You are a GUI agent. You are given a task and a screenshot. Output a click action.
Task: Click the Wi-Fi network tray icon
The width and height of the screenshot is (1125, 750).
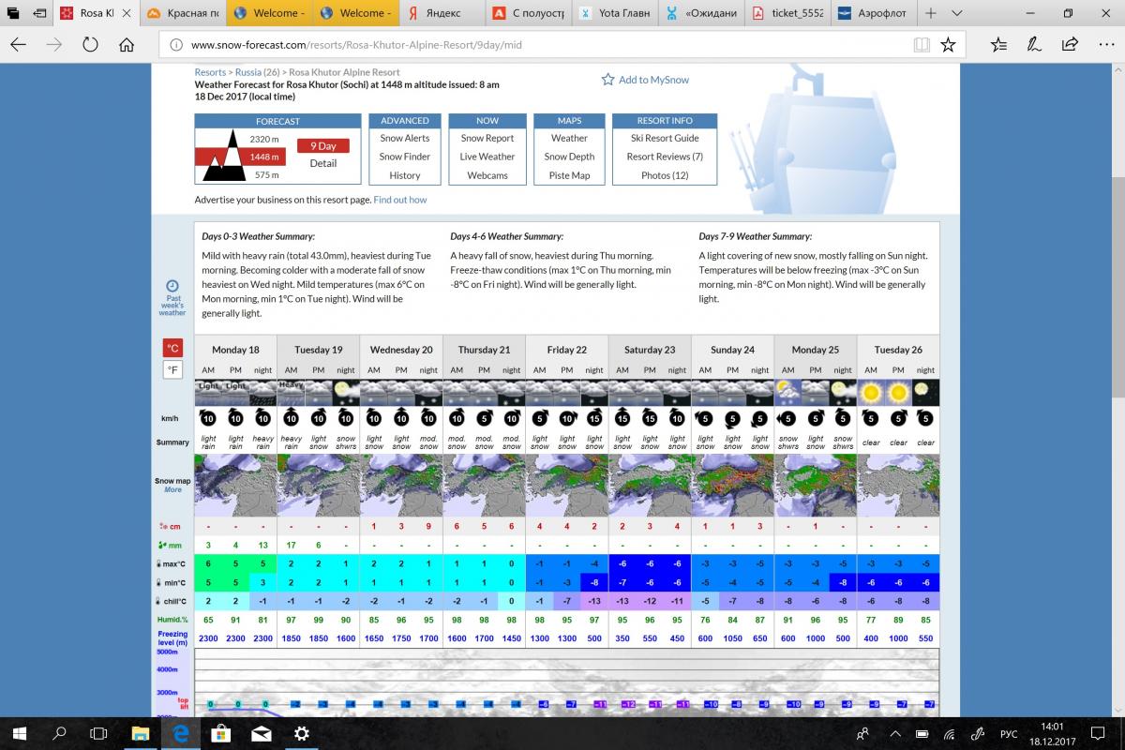pyautogui.click(x=951, y=733)
